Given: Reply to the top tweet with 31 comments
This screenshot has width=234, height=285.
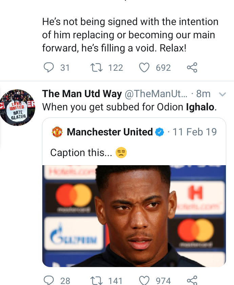Looking at the screenshot, I should (49, 68).
